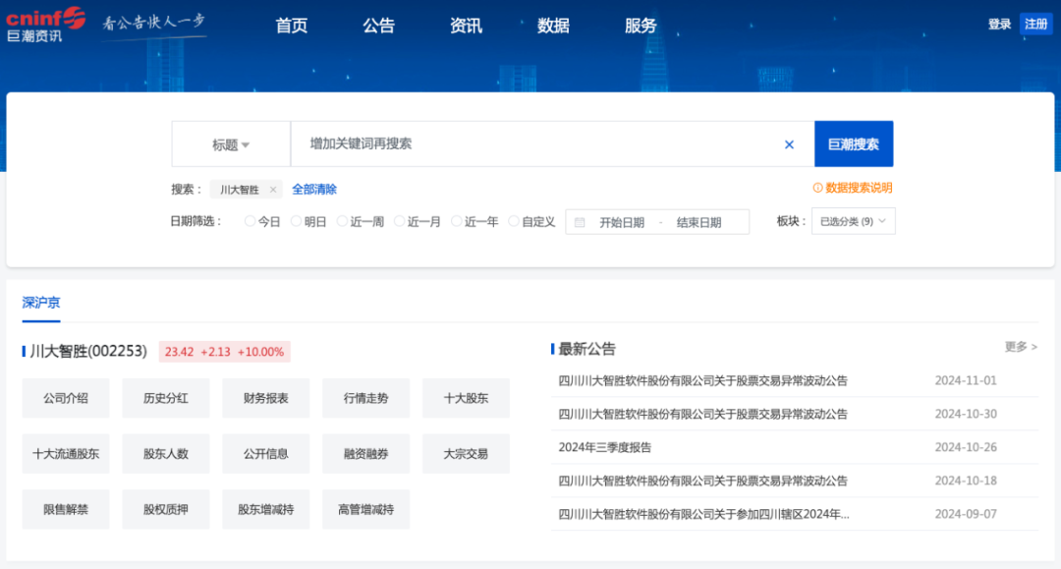This screenshot has height=569, width=1061.
Task: Open 公司介绍 button
Action: (66, 399)
